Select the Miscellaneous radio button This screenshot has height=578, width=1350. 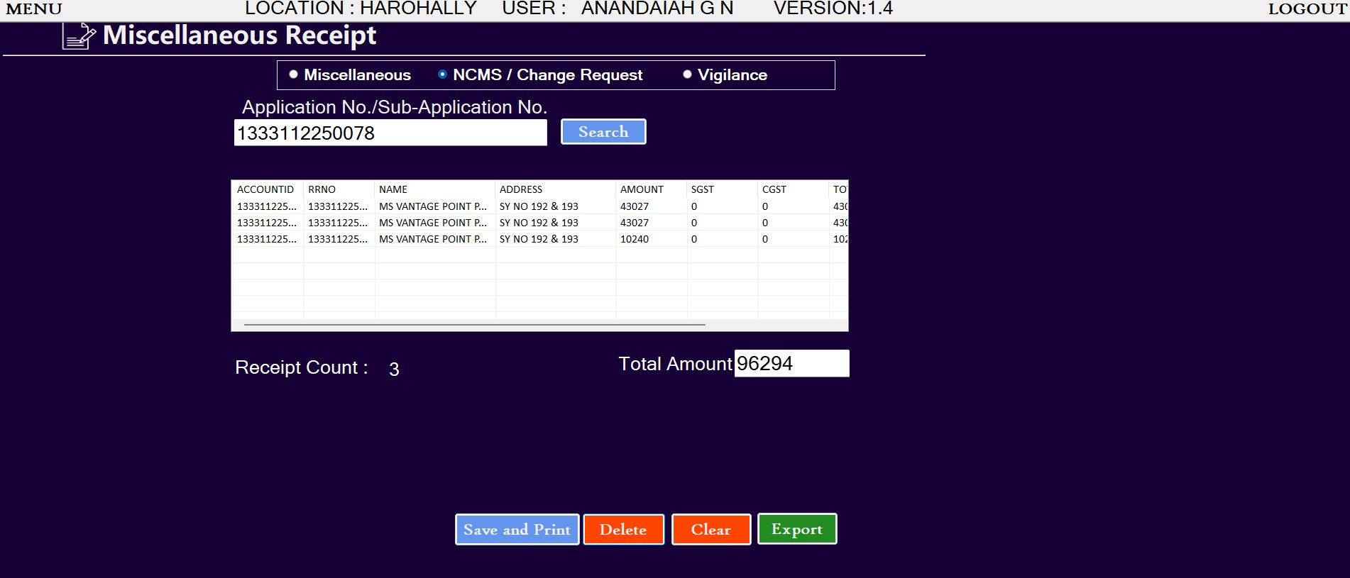point(293,74)
